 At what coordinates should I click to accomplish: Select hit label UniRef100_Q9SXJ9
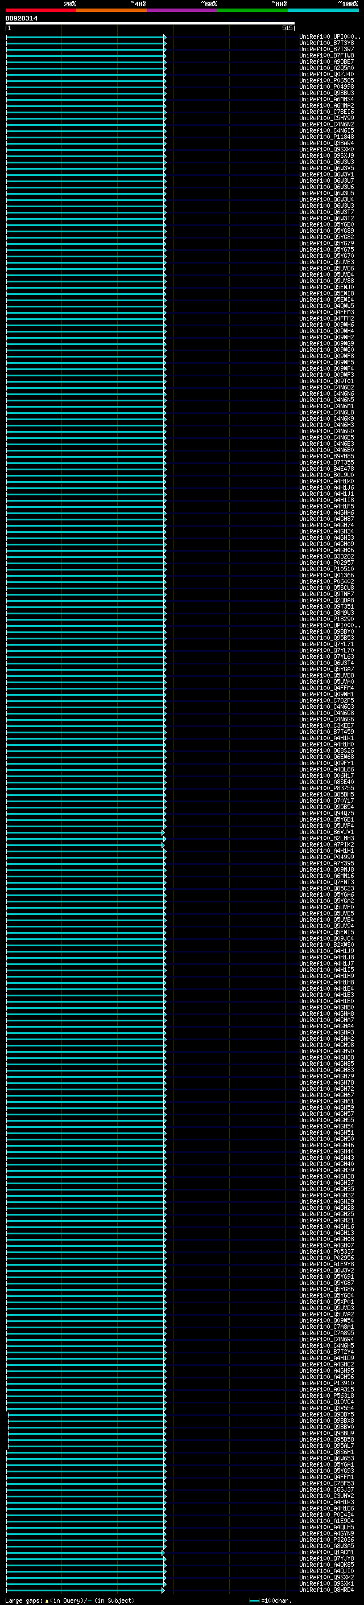click(x=326, y=156)
